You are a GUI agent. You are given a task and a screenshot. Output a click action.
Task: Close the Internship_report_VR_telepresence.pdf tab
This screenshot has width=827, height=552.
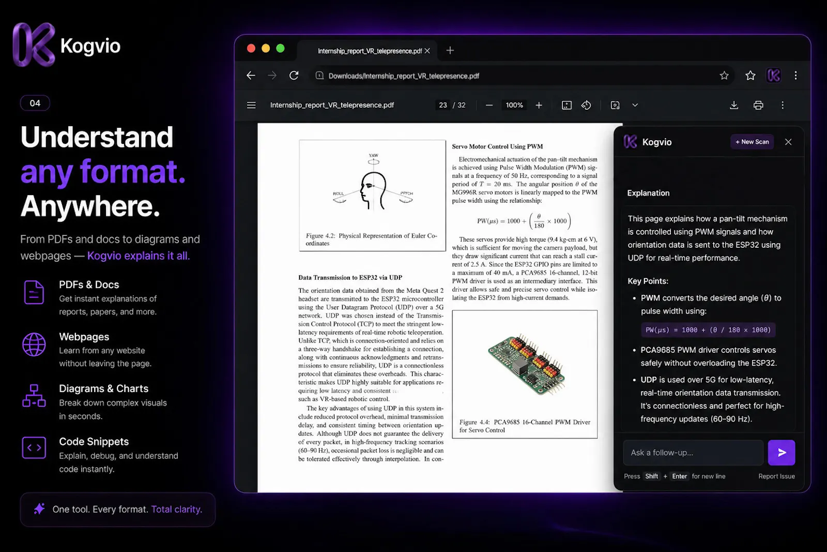pos(427,51)
